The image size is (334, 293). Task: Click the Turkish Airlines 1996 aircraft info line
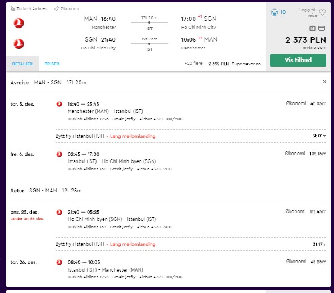(x=125, y=119)
